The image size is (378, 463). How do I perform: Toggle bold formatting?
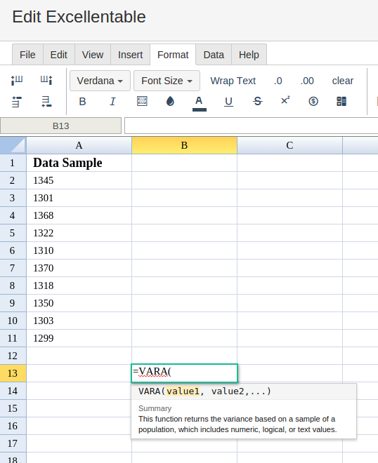click(82, 102)
